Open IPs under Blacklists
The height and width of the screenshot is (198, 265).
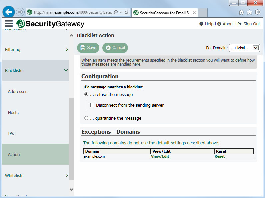(x=11, y=133)
